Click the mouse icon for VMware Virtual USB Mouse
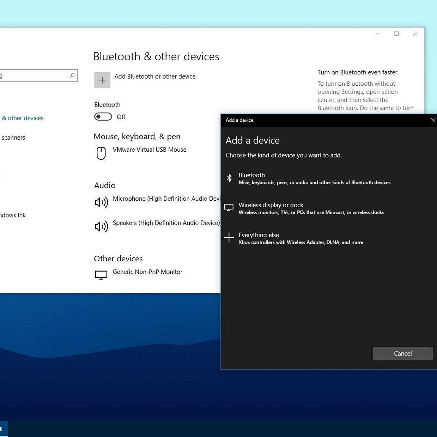Image resolution: width=437 pixels, height=437 pixels. 101,153
